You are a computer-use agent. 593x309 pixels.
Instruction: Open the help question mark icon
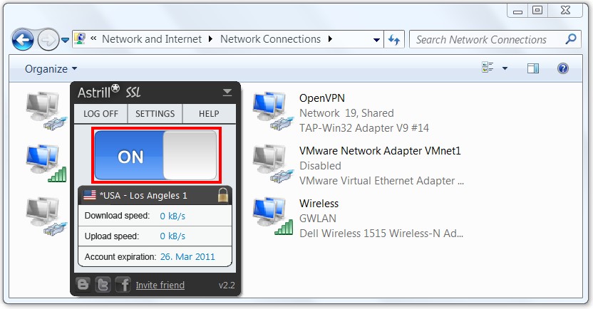point(563,68)
